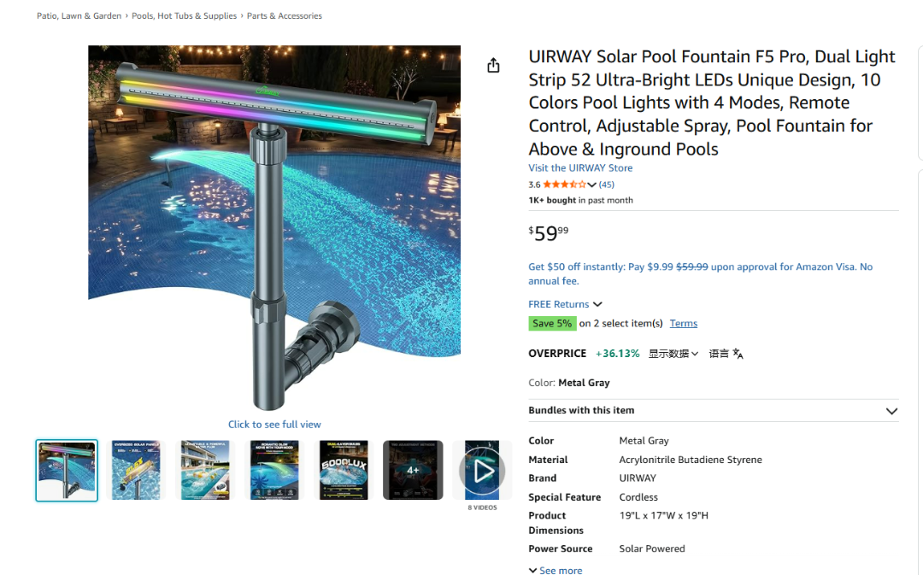923x575 pixels.
Task: Select the 500LUX thumbnail image
Action: pos(344,470)
